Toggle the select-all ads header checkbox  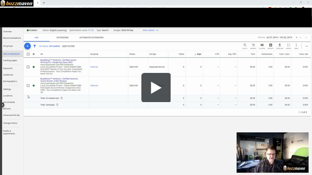[x=28, y=54]
